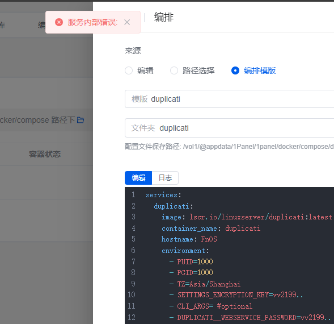
Task: Click the image line in compose editor
Action: (x=247, y=217)
